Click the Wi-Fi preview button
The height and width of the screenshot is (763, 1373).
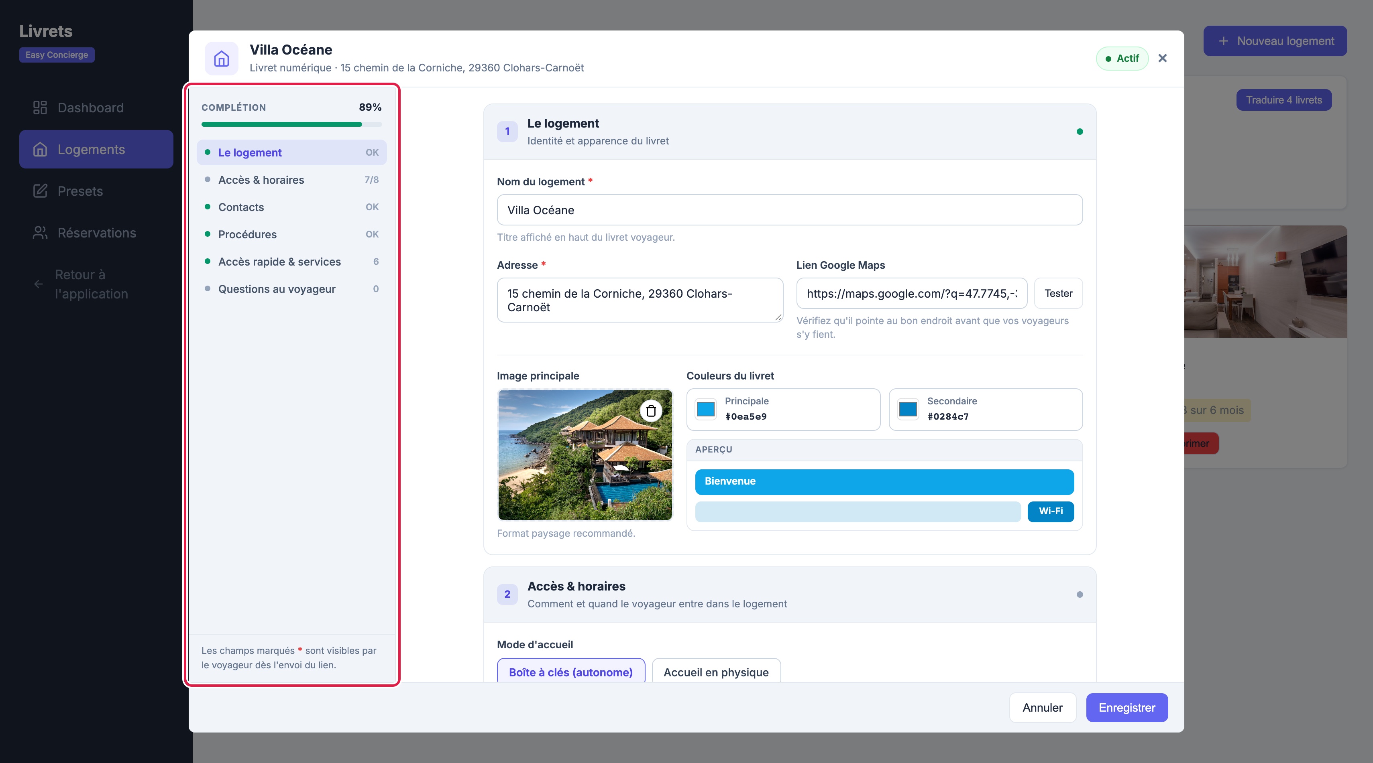click(x=1051, y=511)
